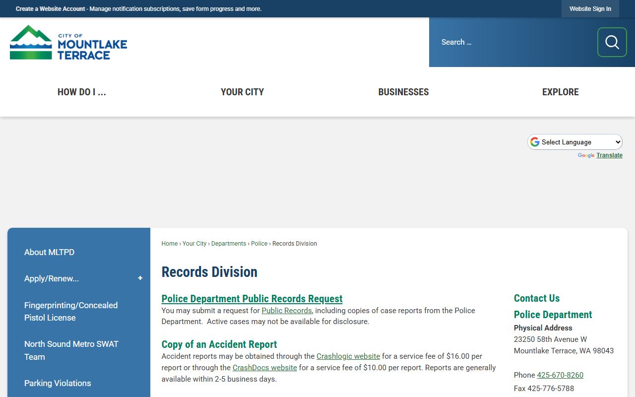Click the Website Sign In button
The image size is (635, 397).
[590, 9]
